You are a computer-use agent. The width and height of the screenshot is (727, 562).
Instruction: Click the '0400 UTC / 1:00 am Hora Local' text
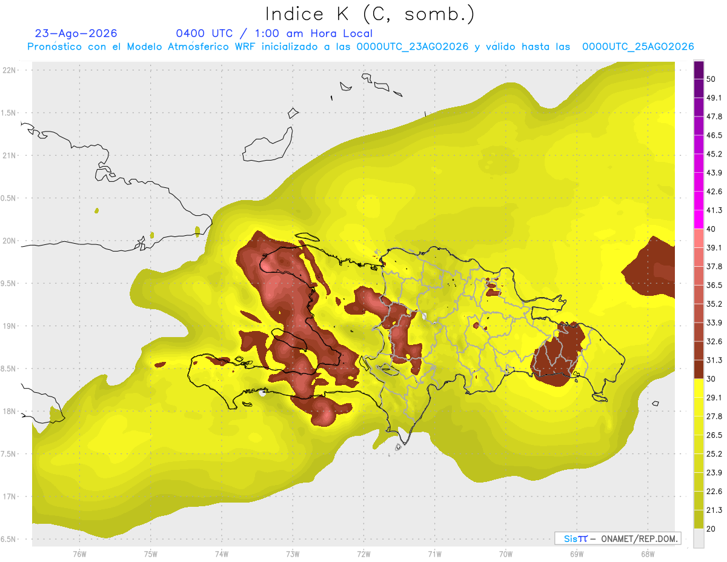coord(274,33)
